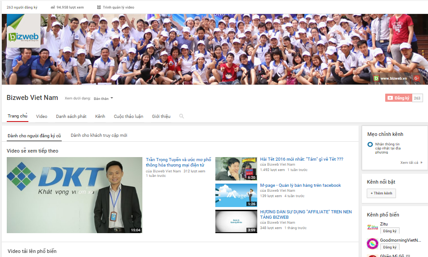Open 'M-page - Quản lý bán hàng' video link

click(x=300, y=185)
